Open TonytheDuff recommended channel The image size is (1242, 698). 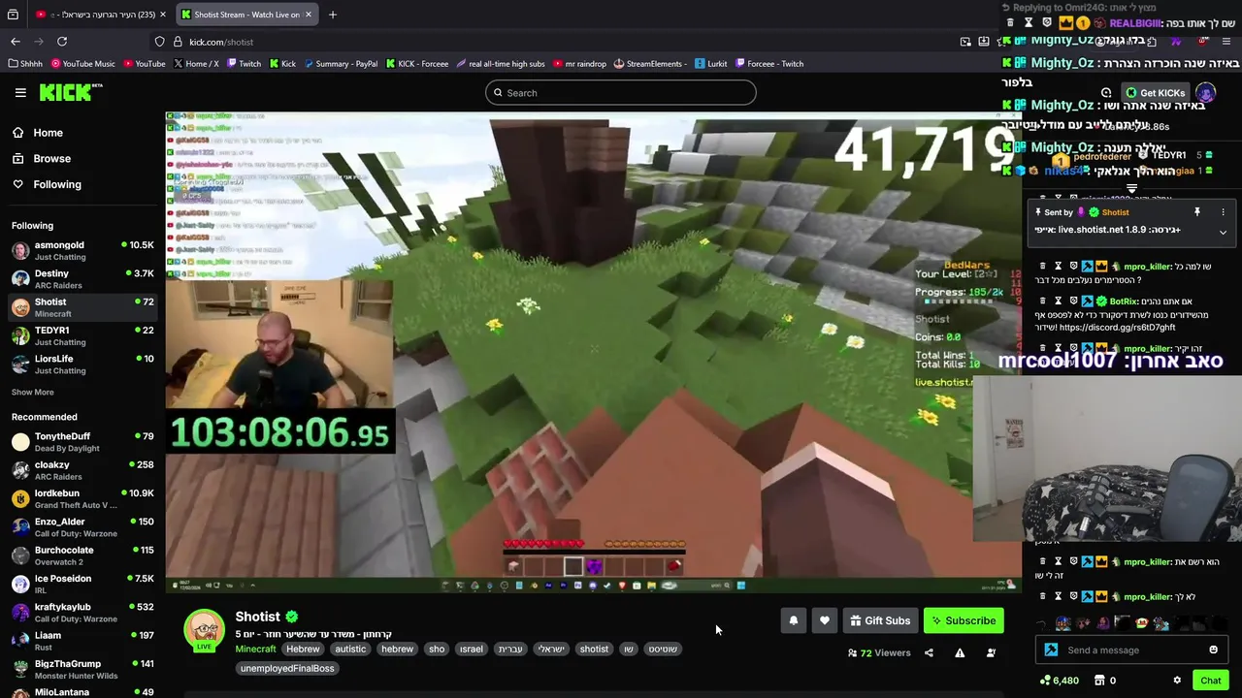click(82, 442)
